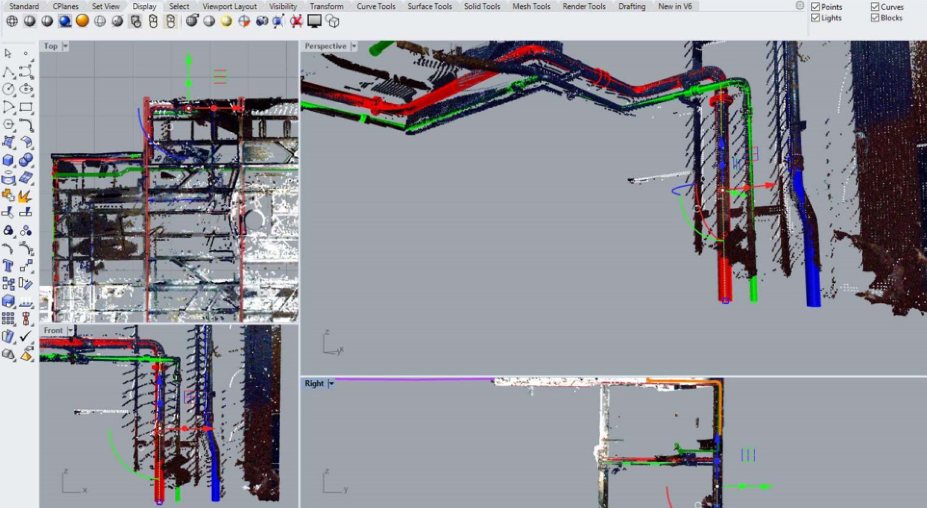This screenshot has width=927, height=508.
Task: Disable the Lights checkbox
Action: [815, 18]
